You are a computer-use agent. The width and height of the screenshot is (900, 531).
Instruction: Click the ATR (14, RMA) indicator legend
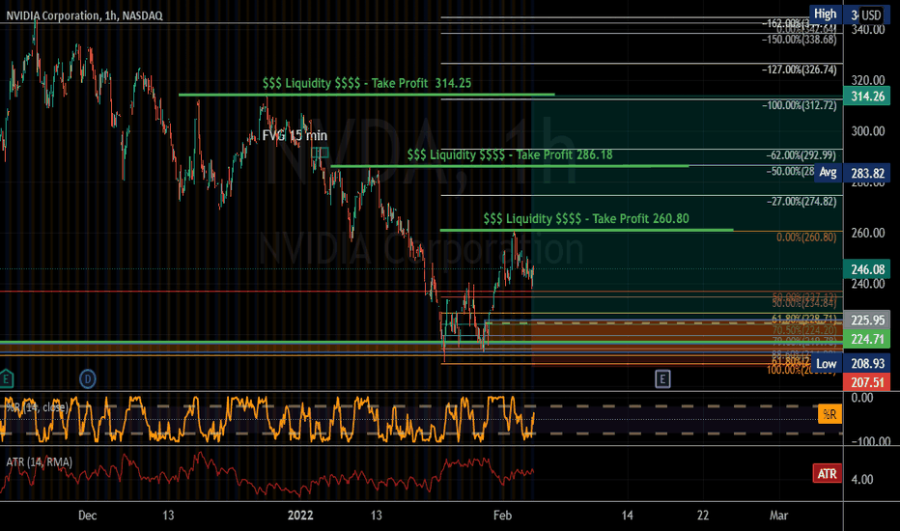[x=39, y=462]
